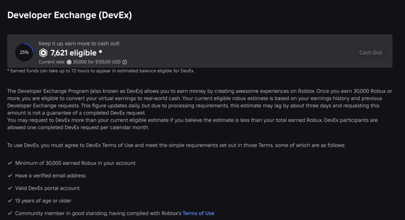Screen dimensions: 405x220
Task: Click 'Minimum of 30,000 earned Robux in your account'
Action: [x=75, y=163]
